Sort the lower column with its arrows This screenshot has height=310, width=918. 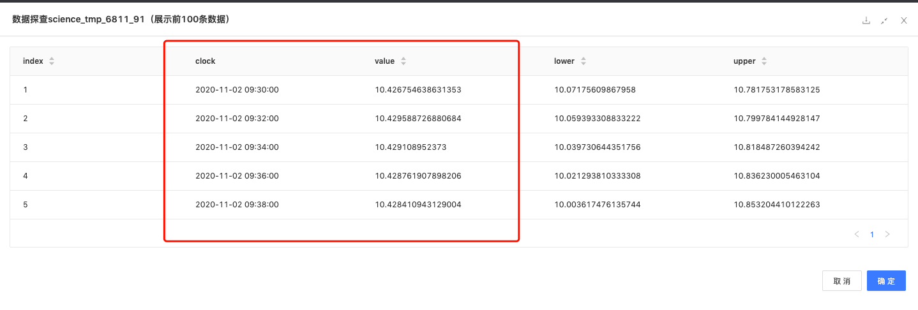(x=583, y=61)
